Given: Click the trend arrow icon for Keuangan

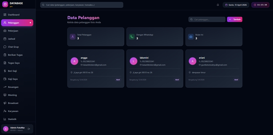Looking at the screenshot, I should (x=5, y=87).
